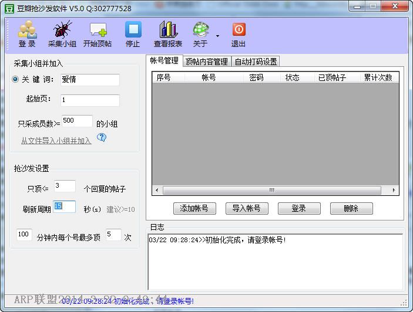The width and height of the screenshot is (413, 312).
Task: Click the 删除 button
Action: 351,208
